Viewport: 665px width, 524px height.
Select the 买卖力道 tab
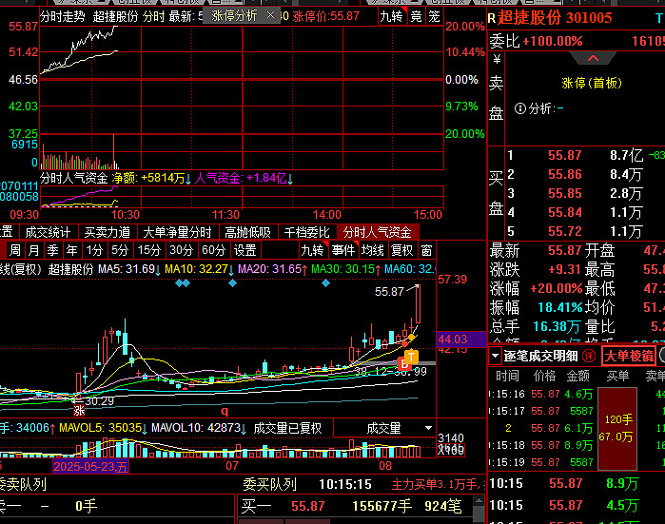click(x=107, y=232)
